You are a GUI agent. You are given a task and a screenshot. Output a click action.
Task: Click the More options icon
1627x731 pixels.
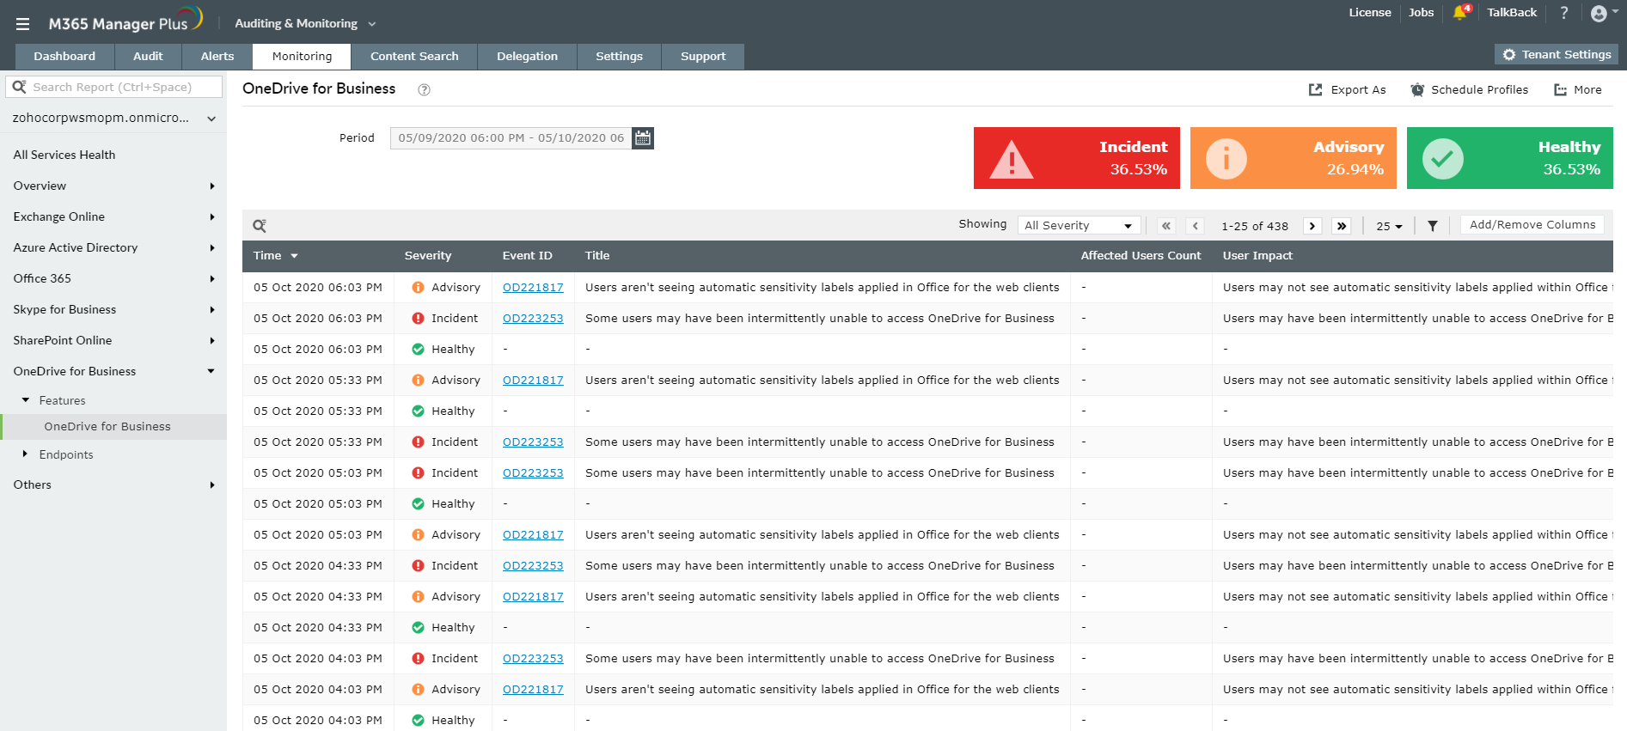(x=1561, y=89)
